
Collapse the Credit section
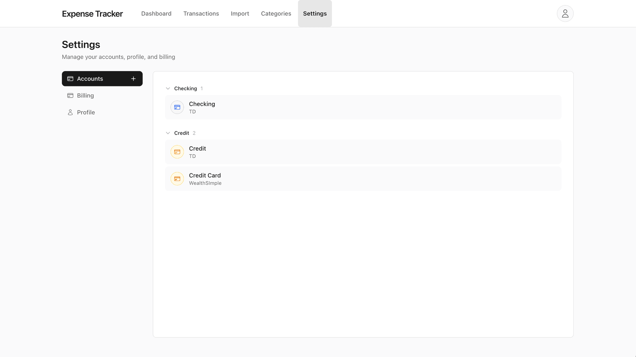tap(168, 133)
